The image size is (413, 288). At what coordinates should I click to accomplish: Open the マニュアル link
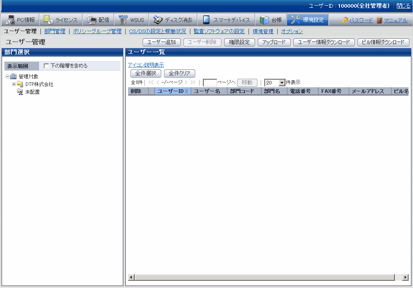(x=396, y=20)
